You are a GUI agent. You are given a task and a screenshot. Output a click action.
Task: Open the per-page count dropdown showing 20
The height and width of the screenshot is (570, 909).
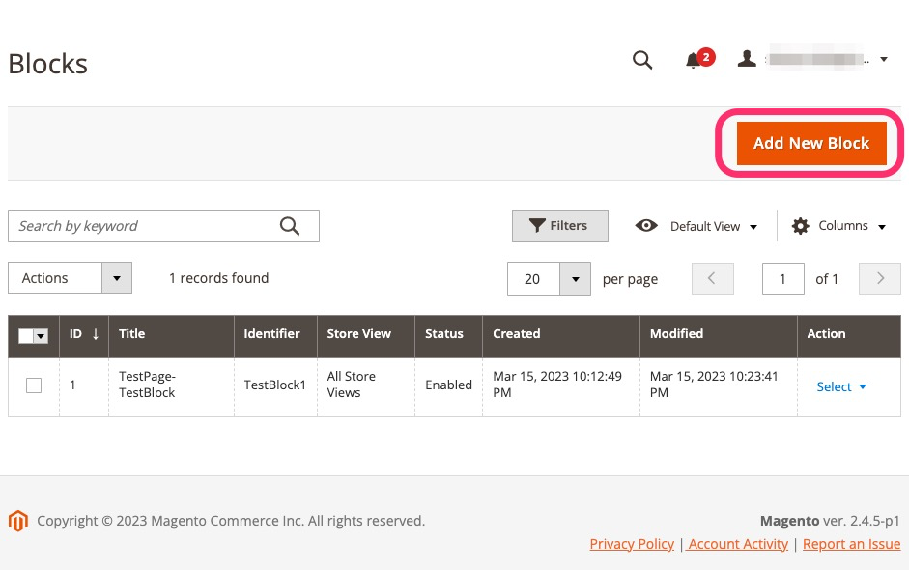coord(576,278)
